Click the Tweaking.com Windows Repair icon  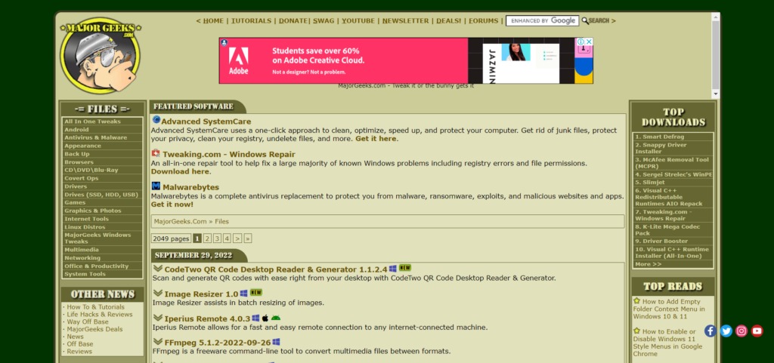pos(156,153)
